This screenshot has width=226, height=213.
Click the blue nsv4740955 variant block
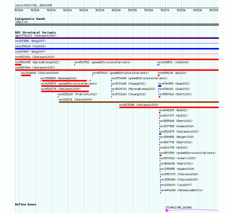tap(160, 86)
